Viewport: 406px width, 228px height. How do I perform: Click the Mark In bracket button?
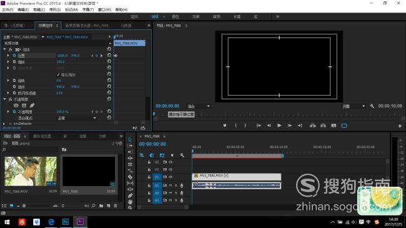tap(235, 126)
